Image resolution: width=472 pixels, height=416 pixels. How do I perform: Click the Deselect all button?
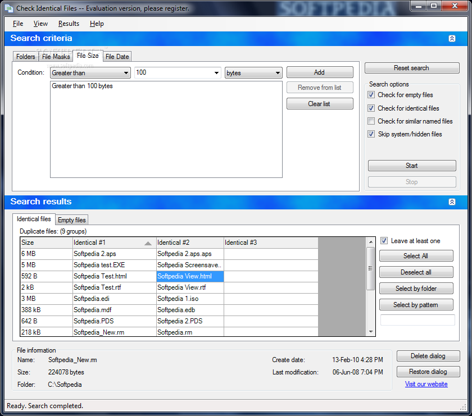pos(416,272)
